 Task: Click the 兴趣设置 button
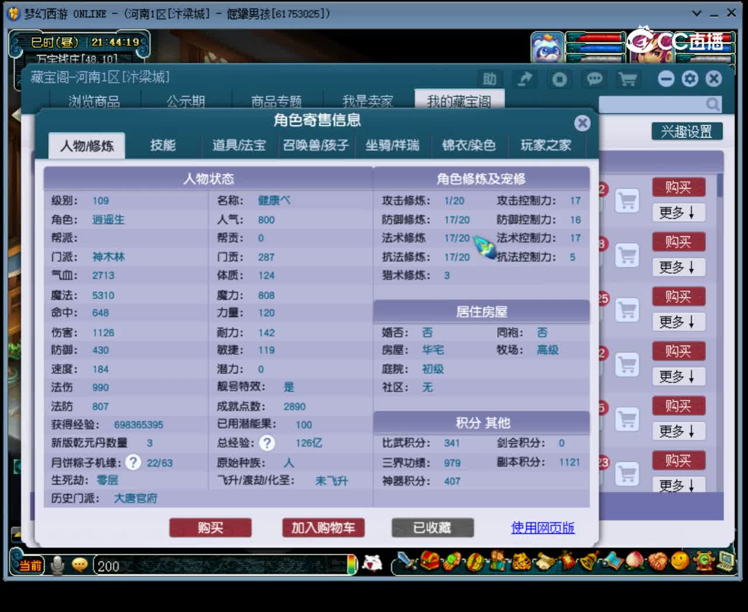click(x=687, y=131)
